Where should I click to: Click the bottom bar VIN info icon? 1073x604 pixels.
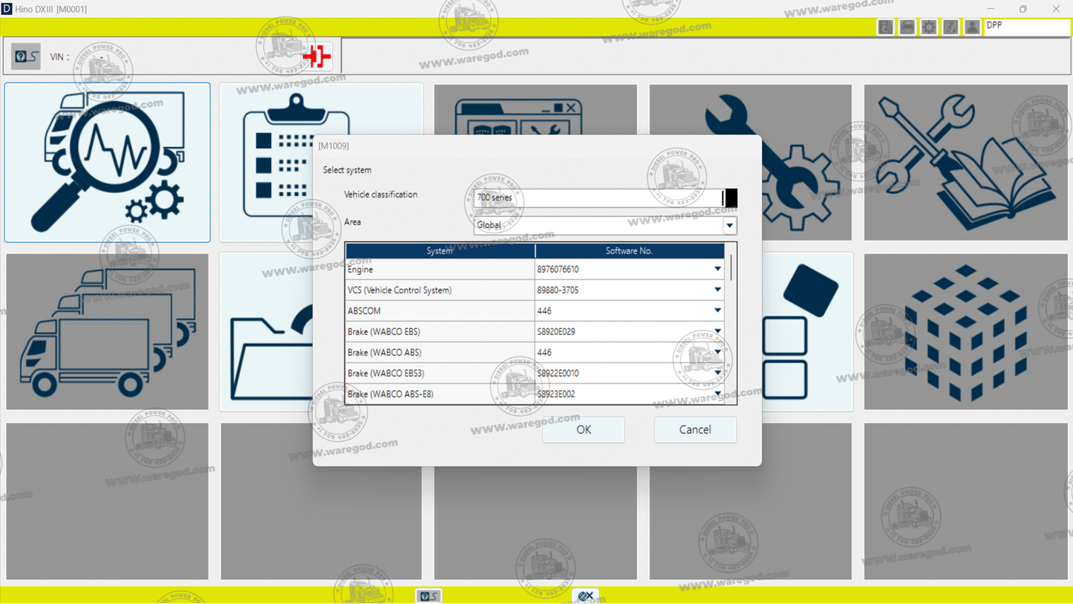(428, 596)
